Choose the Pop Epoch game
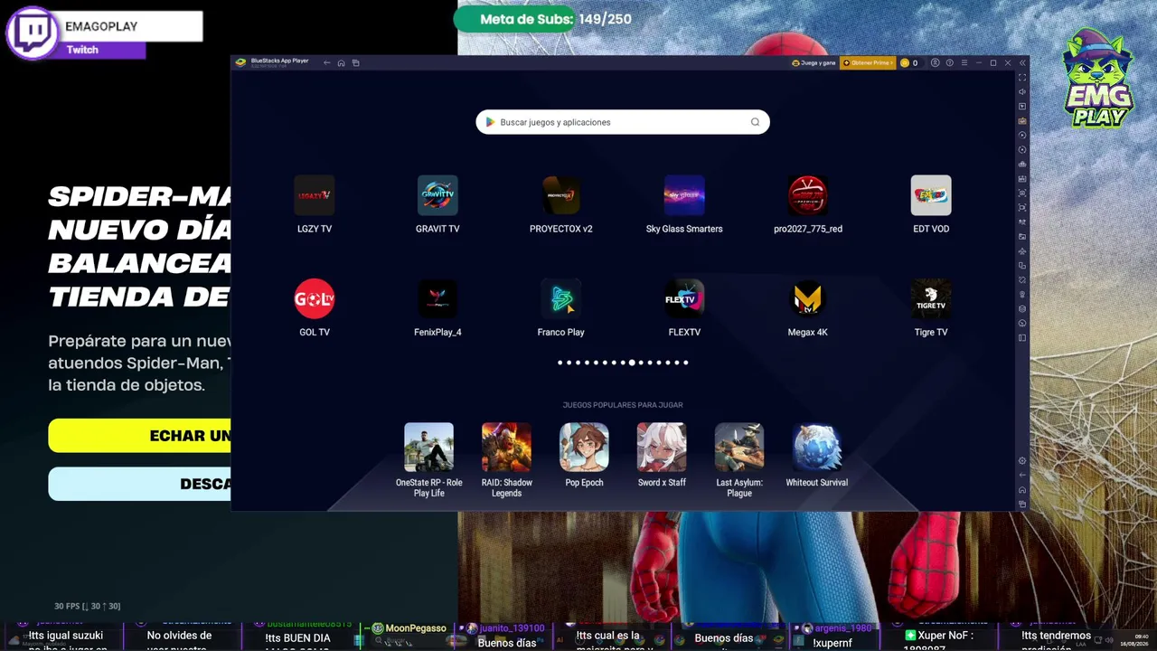 [584, 447]
